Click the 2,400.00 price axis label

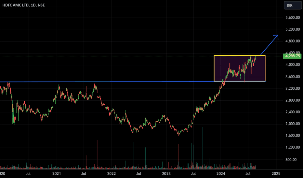click(x=293, y=112)
